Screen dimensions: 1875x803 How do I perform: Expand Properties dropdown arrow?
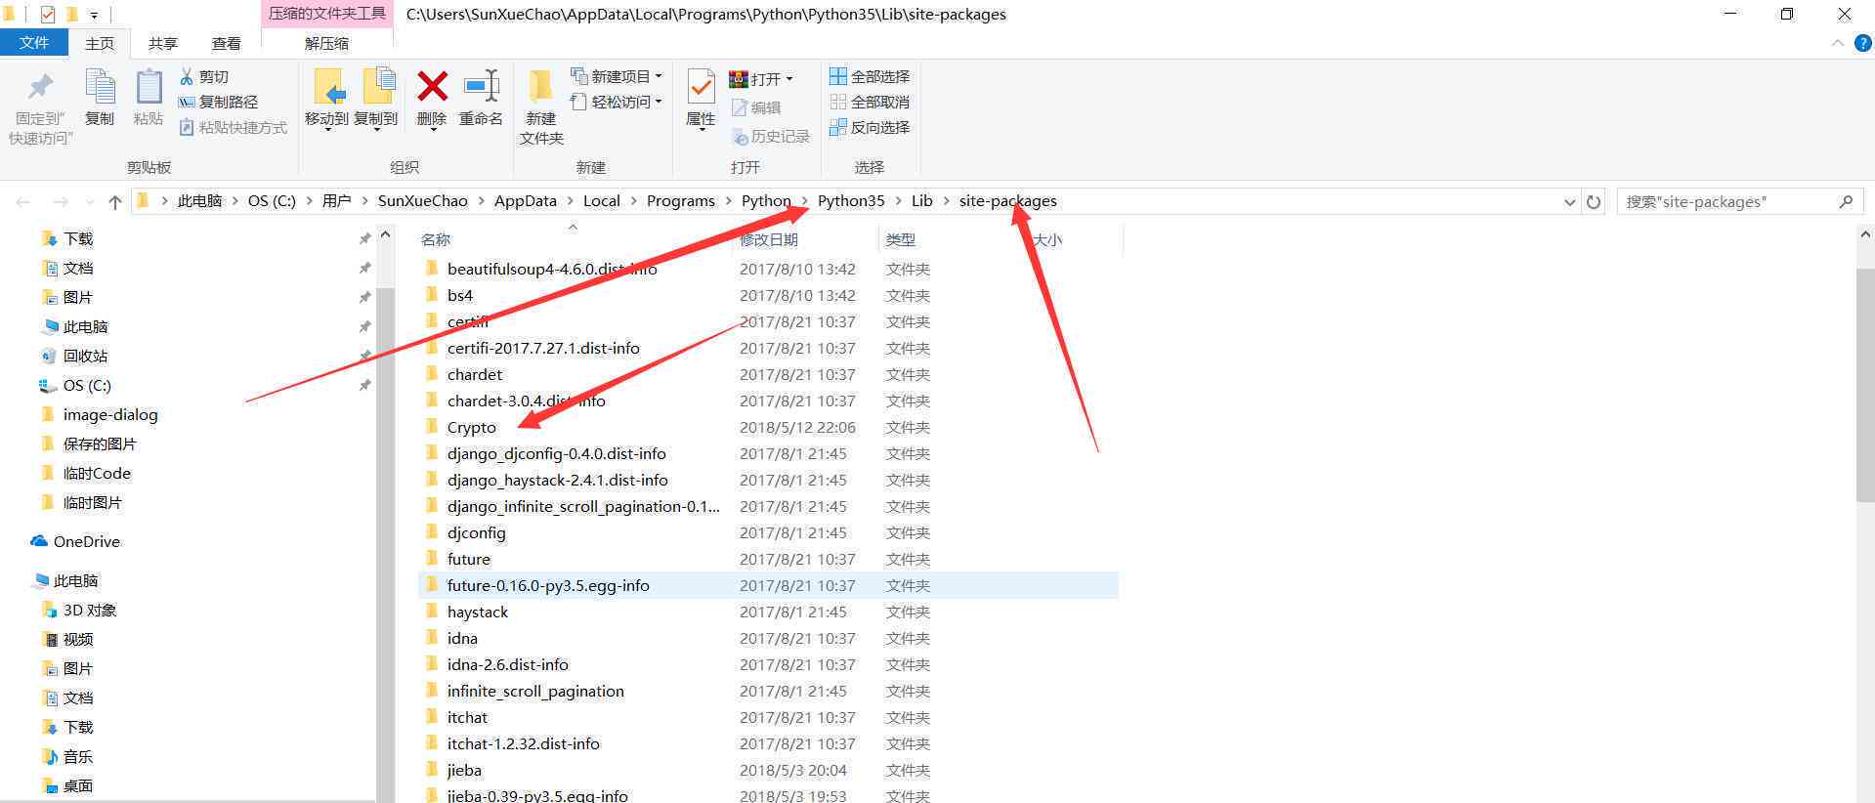701,131
